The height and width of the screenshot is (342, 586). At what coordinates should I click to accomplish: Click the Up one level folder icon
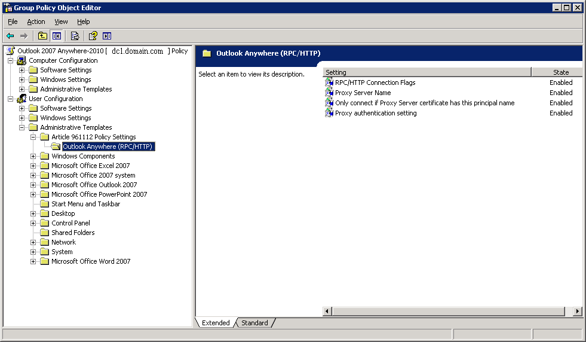click(x=42, y=36)
